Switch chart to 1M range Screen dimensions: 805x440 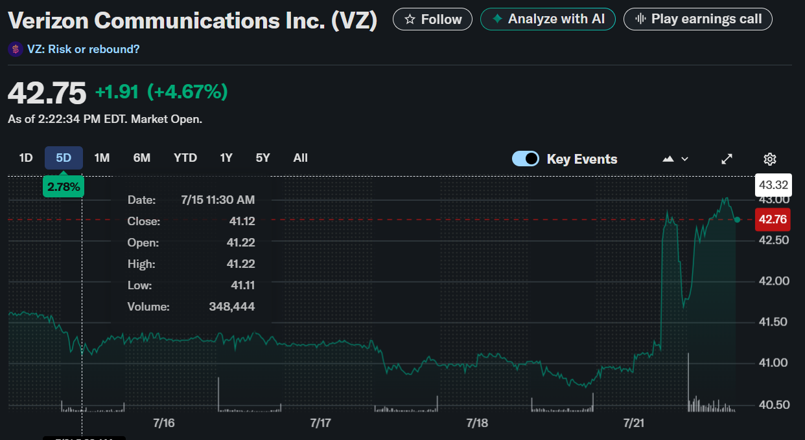coord(102,158)
